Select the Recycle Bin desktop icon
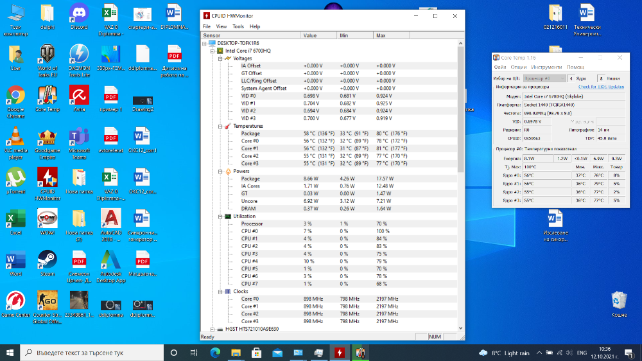 click(619, 304)
